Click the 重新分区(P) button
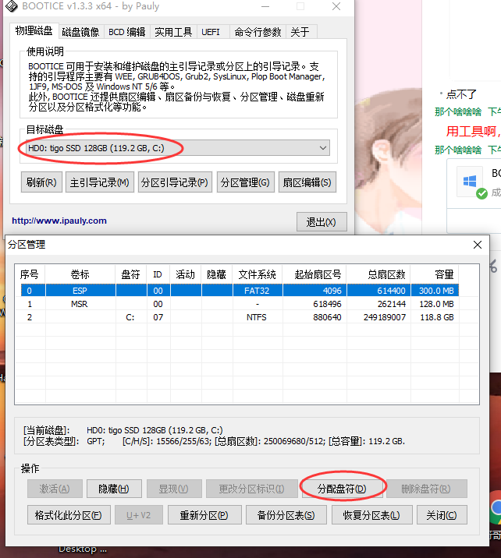 [x=204, y=515]
